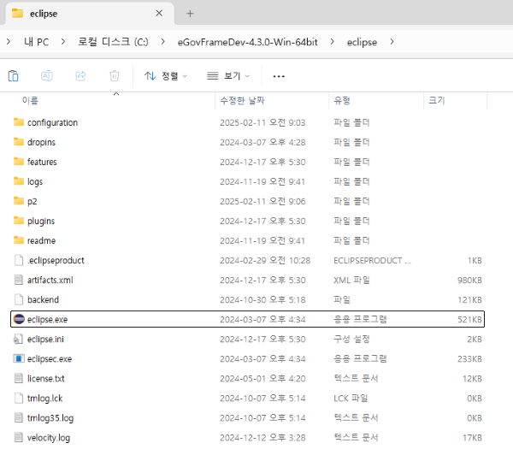Click the Rename toolbar icon
Image resolution: width=513 pixels, height=455 pixels.
coord(47,76)
